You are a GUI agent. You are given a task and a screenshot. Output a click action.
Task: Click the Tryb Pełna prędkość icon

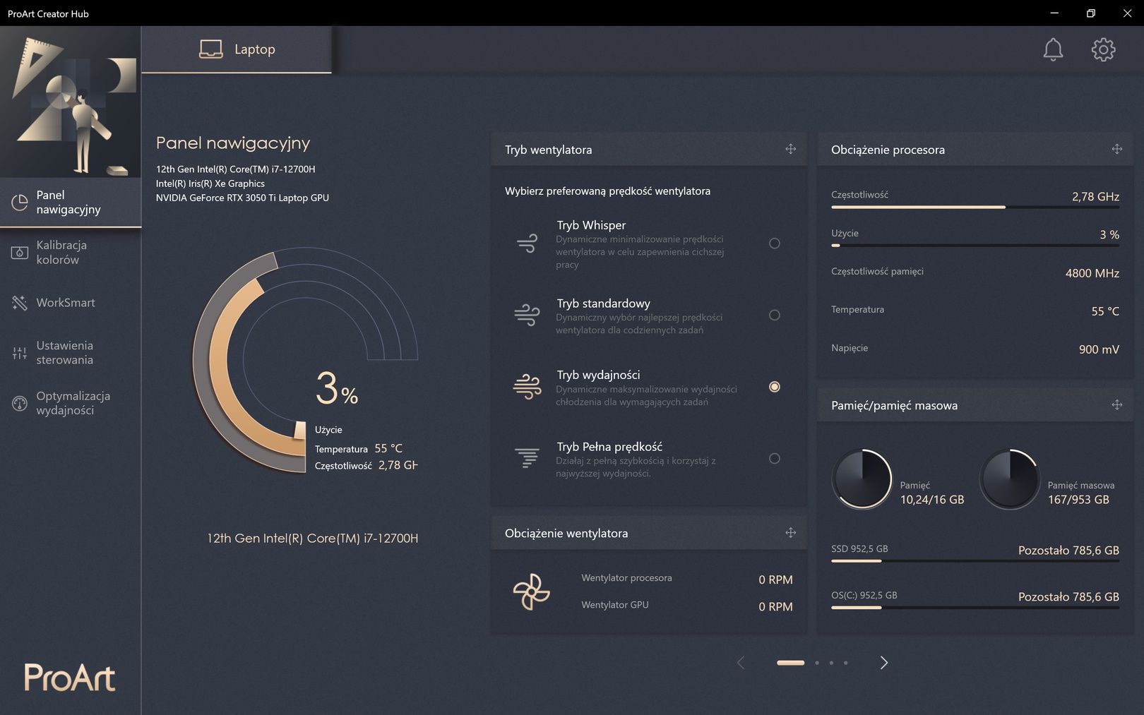(527, 458)
